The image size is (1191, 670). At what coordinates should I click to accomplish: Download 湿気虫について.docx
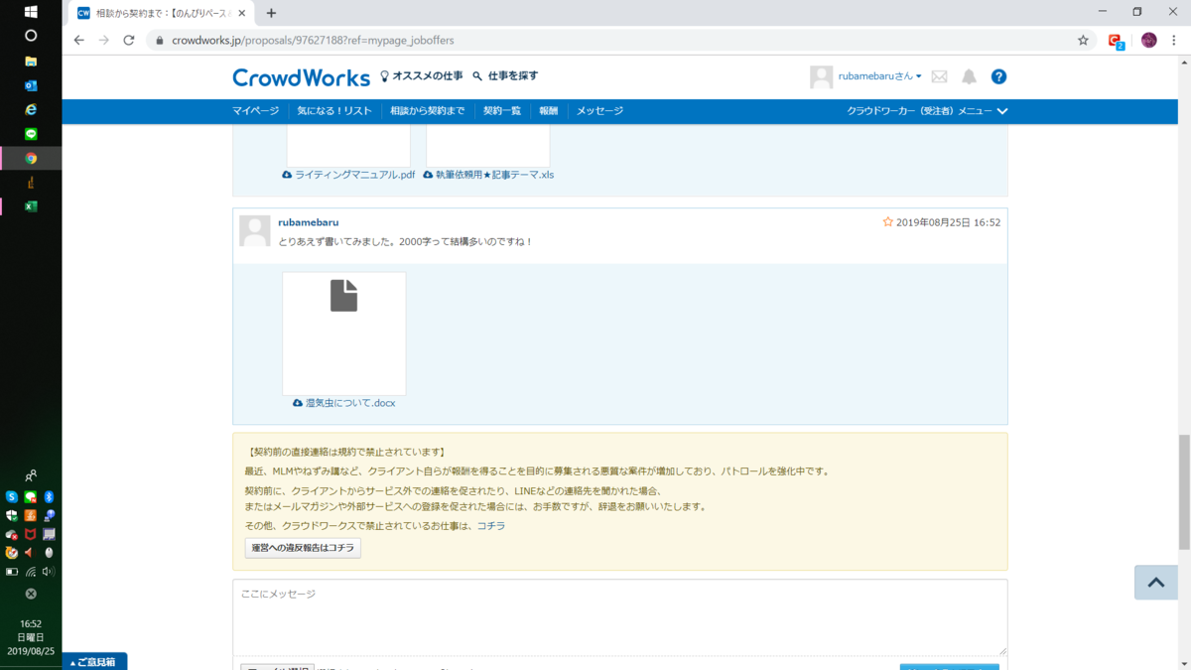pos(344,403)
